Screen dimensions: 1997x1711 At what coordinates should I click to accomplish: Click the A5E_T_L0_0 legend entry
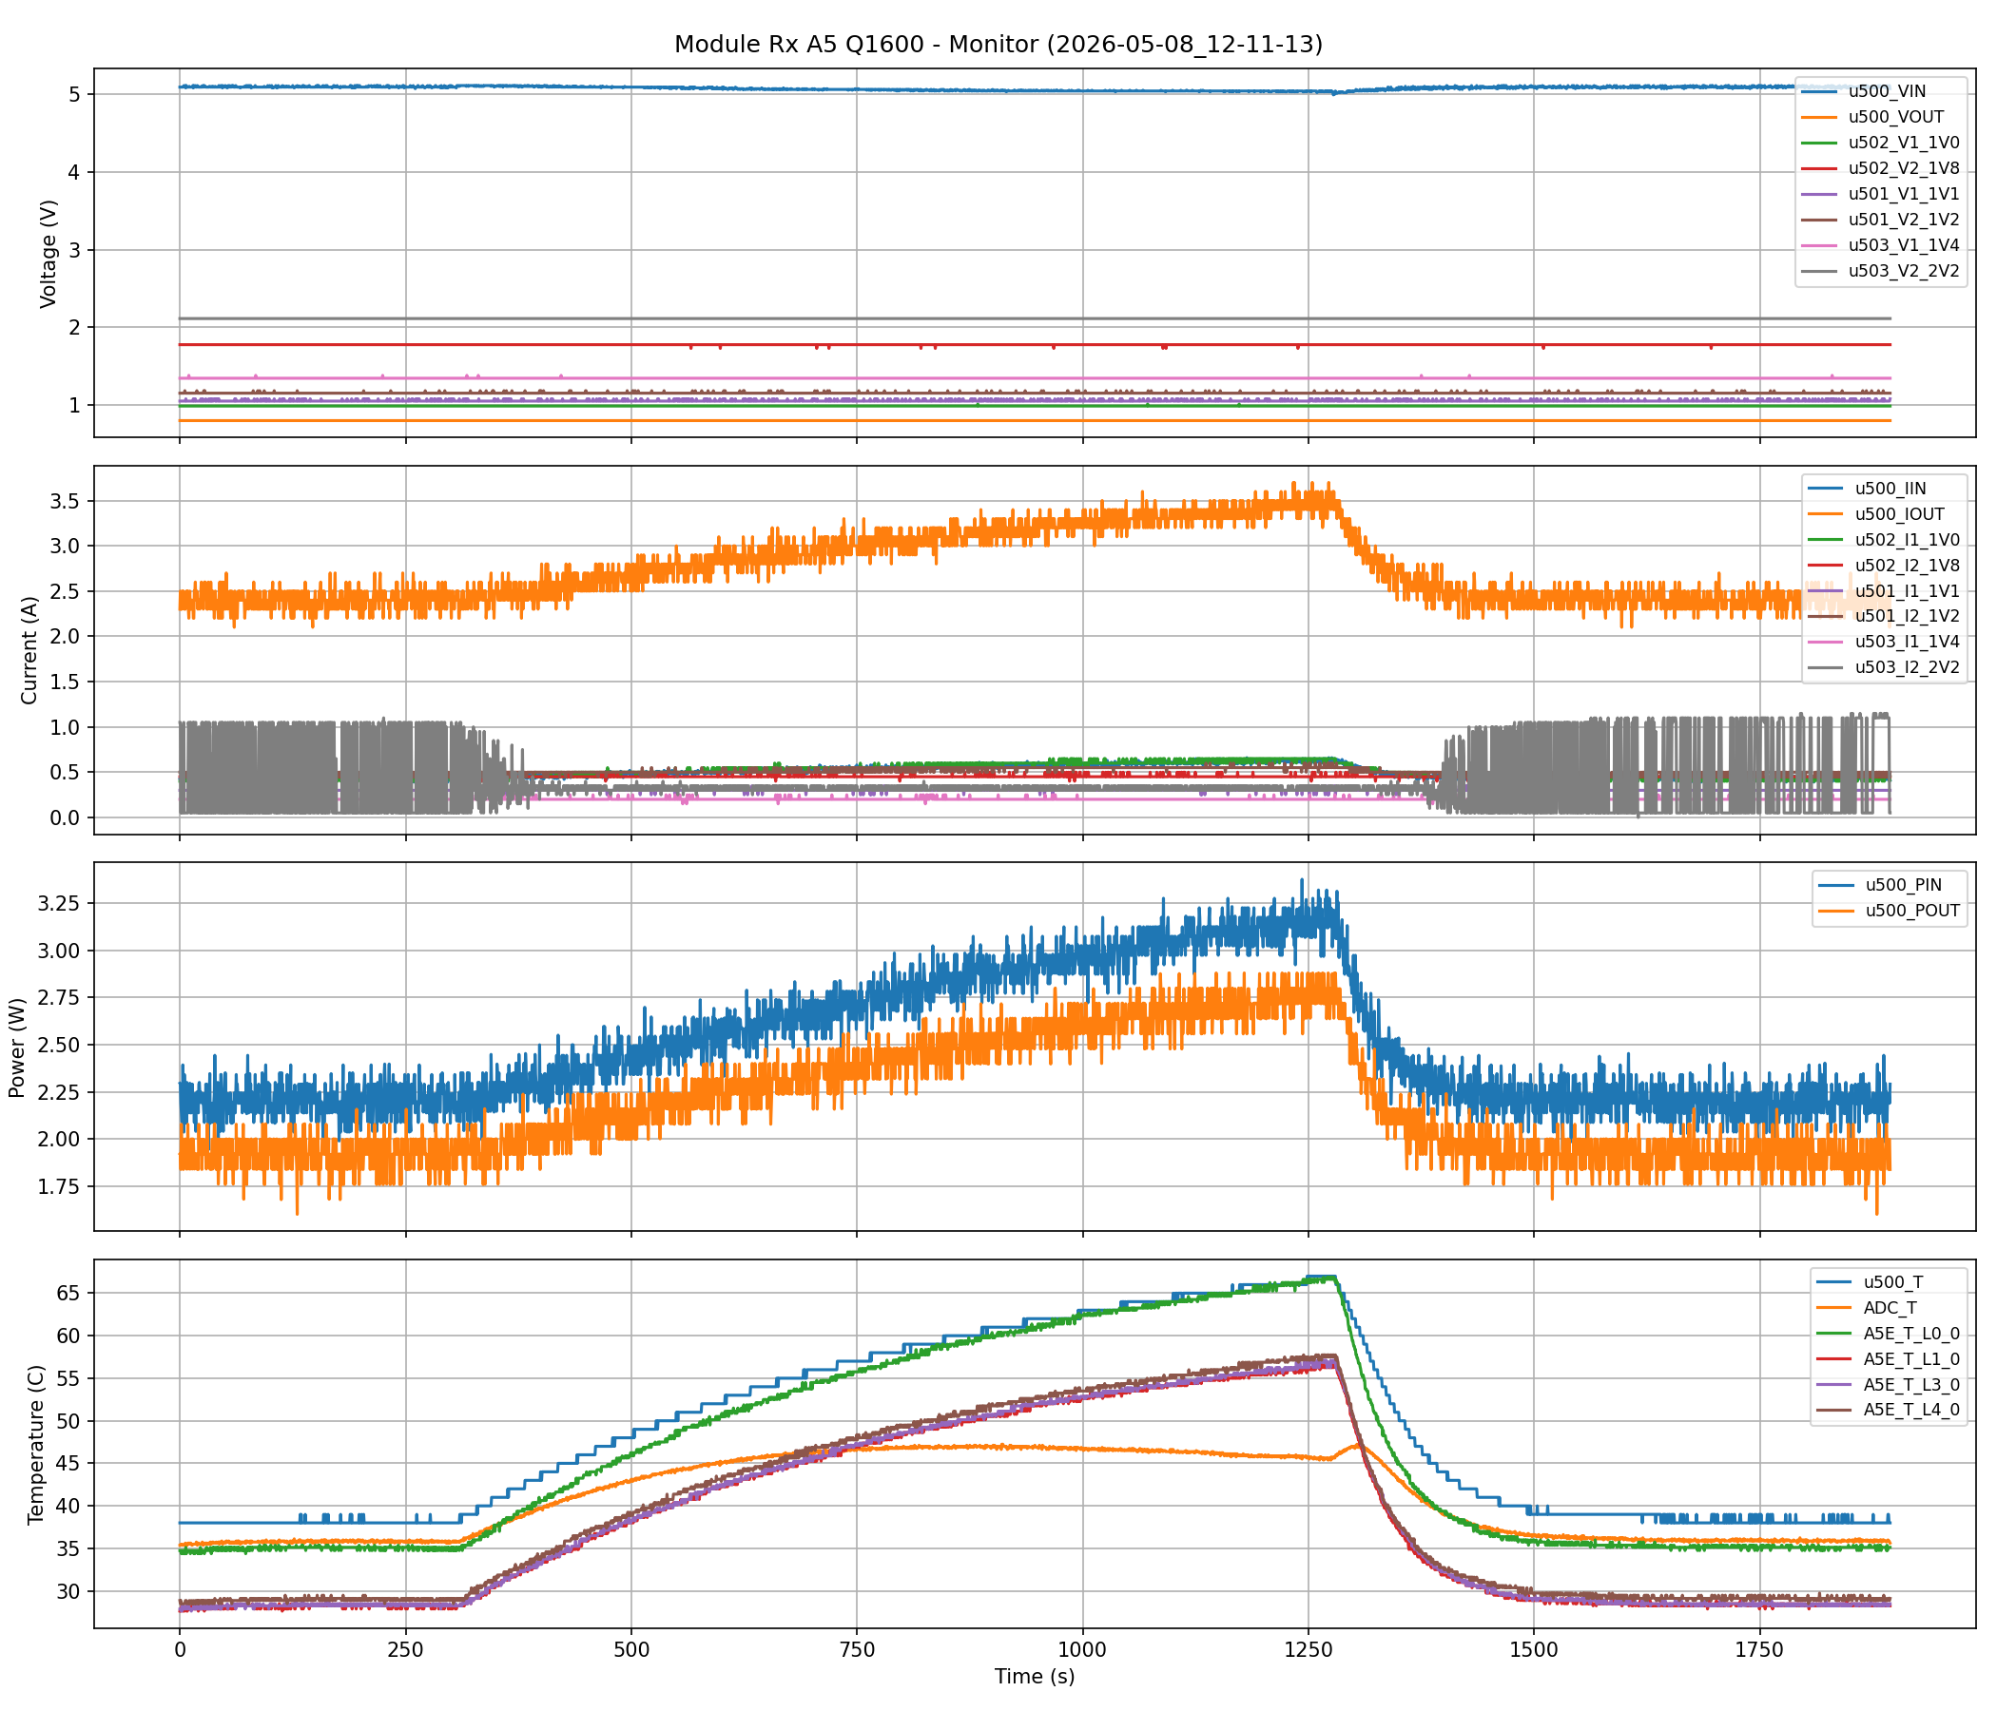[1889, 1334]
